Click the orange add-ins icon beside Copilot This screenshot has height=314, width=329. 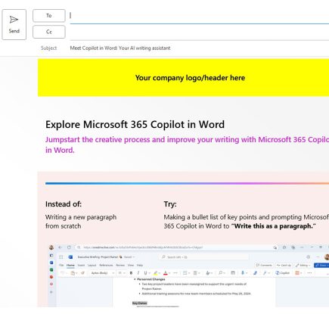297,273
